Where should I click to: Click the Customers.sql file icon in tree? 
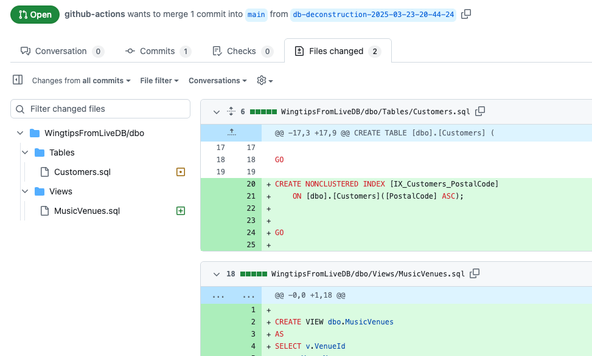[44, 172]
